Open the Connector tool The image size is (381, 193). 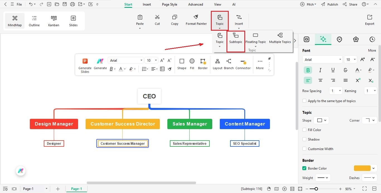(x=243, y=64)
